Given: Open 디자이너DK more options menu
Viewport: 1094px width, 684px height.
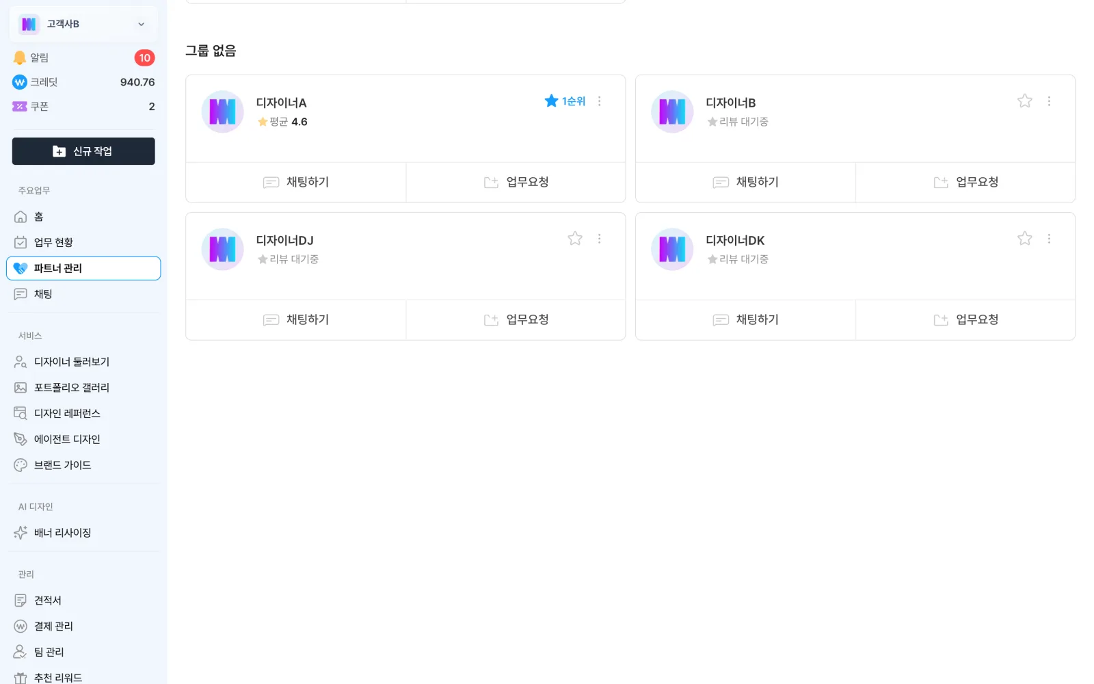Looking at the screenshot, I should click(x=1049, y=239).
